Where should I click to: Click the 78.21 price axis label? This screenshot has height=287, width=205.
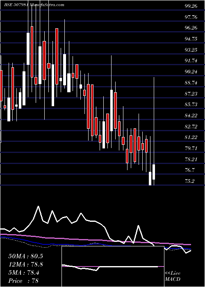(x=191, y=159)
